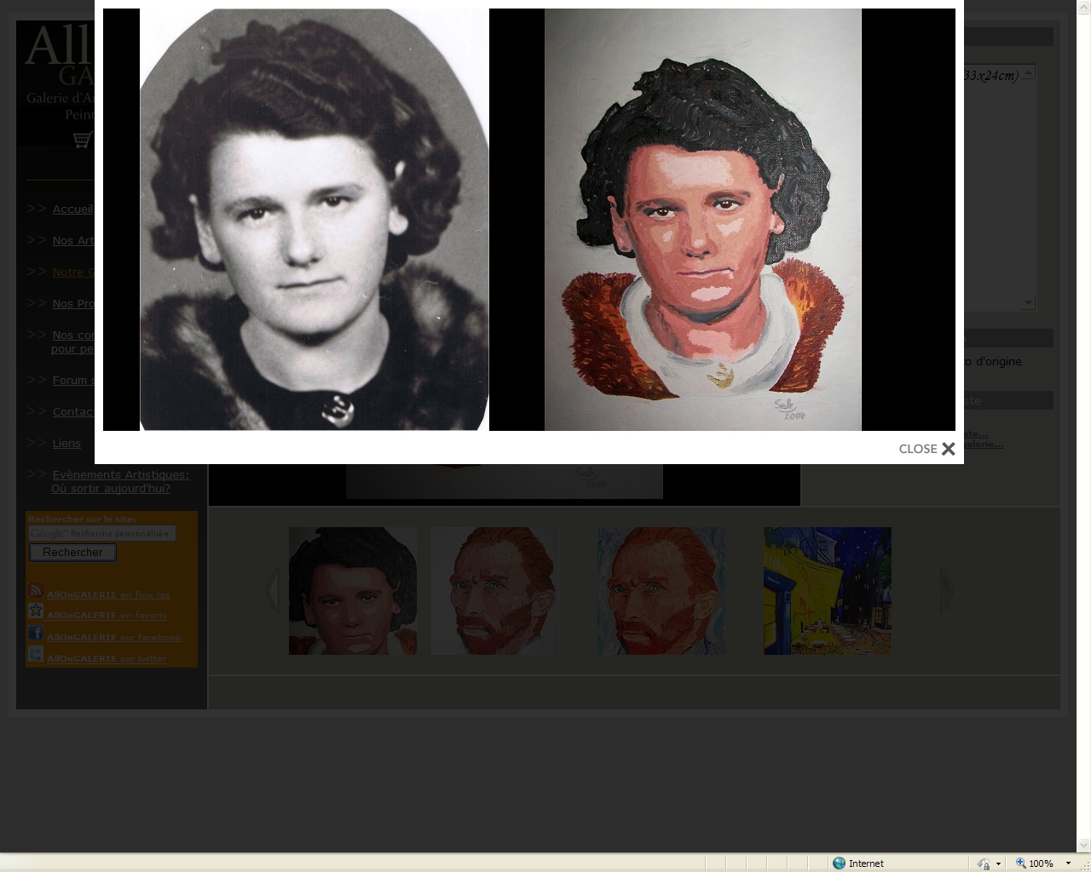
Task: Open the AllOnGALERIE sur facebook link
Action: point(114,637)
